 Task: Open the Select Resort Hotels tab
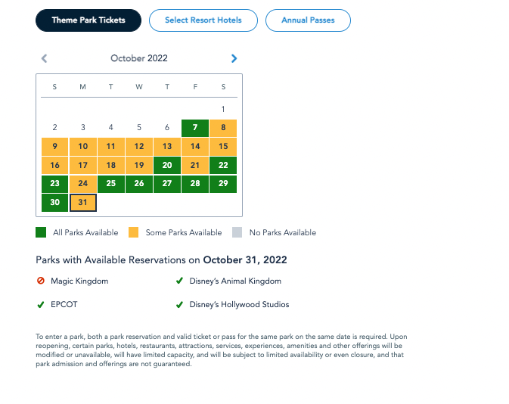[203, 20]
